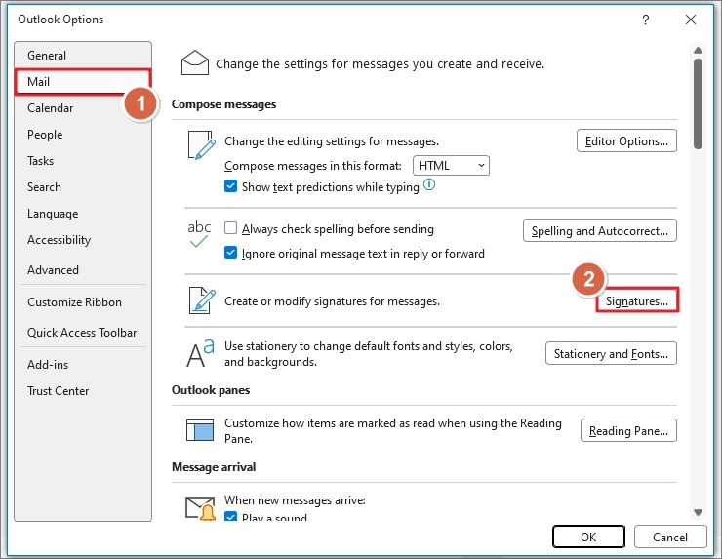Click the 'Compose messages in this format:' label

click(312, 165)
